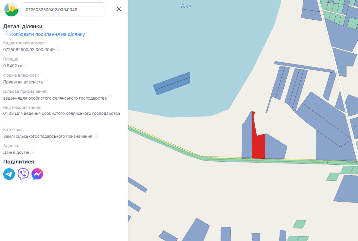Screen dimensions: 358x241
Task: Share the parcel via Viber
Action: 23,174
